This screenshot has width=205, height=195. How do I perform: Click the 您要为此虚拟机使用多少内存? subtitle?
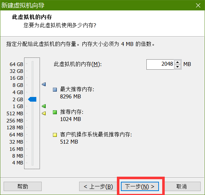pos(60,25)
